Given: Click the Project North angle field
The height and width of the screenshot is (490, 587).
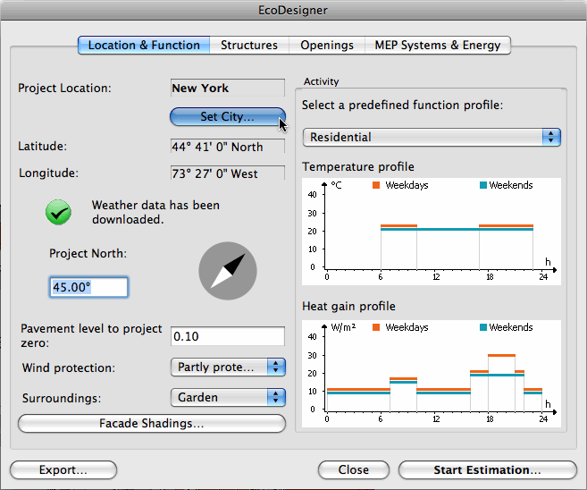Looking at the screenshot, I should pyautogui.click(x=88, y=287).
